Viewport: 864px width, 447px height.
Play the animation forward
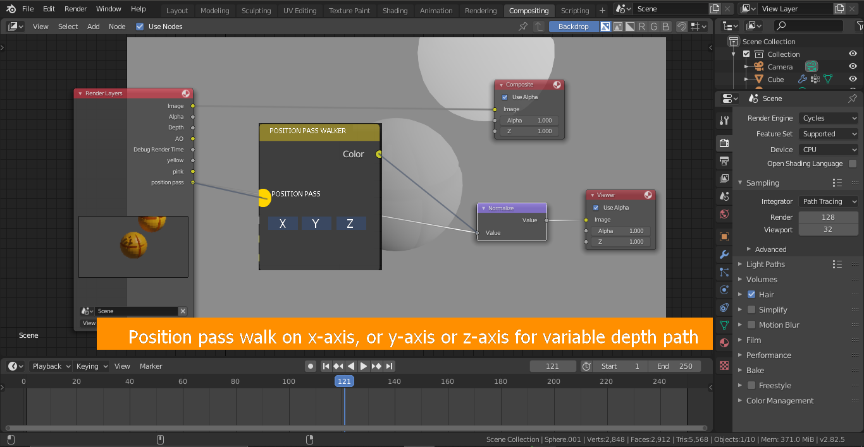click(364, 366)
